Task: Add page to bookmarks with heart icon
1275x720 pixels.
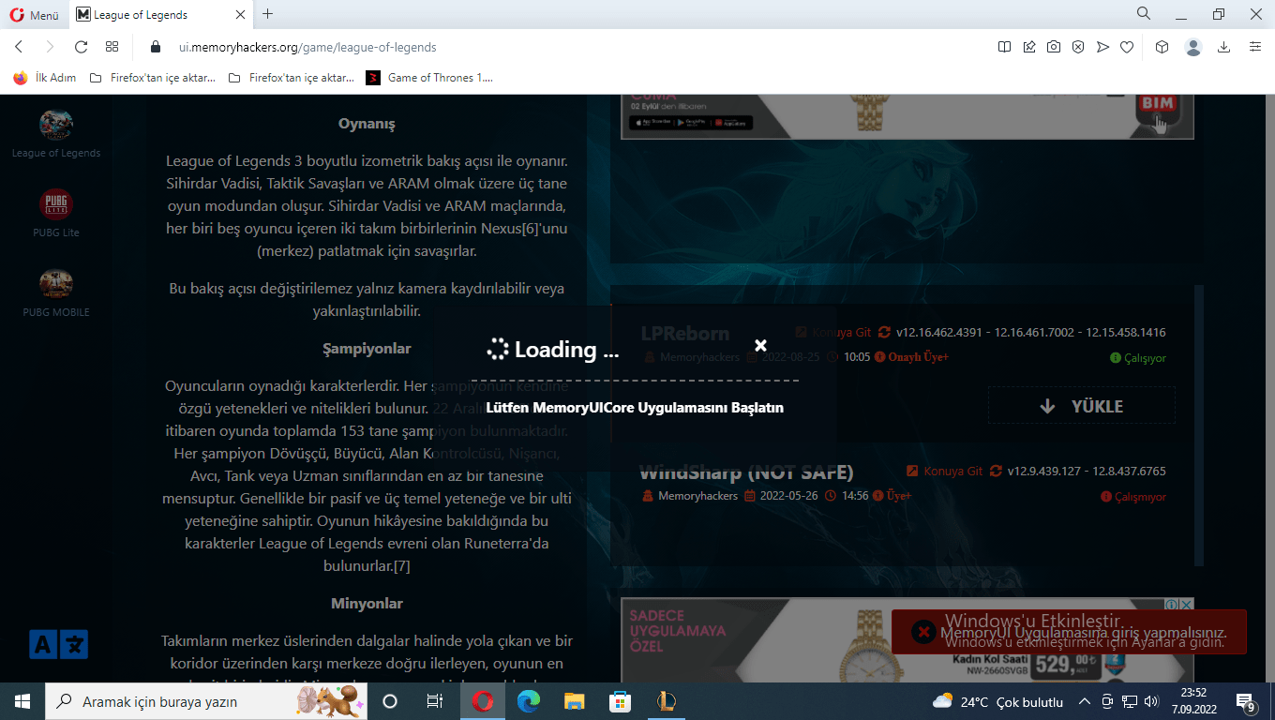Action: click(1127, 47)
